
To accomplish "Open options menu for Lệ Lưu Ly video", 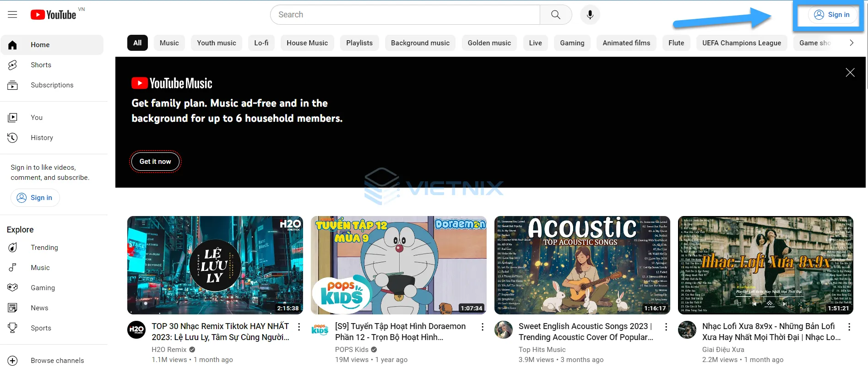I will 299,327.
